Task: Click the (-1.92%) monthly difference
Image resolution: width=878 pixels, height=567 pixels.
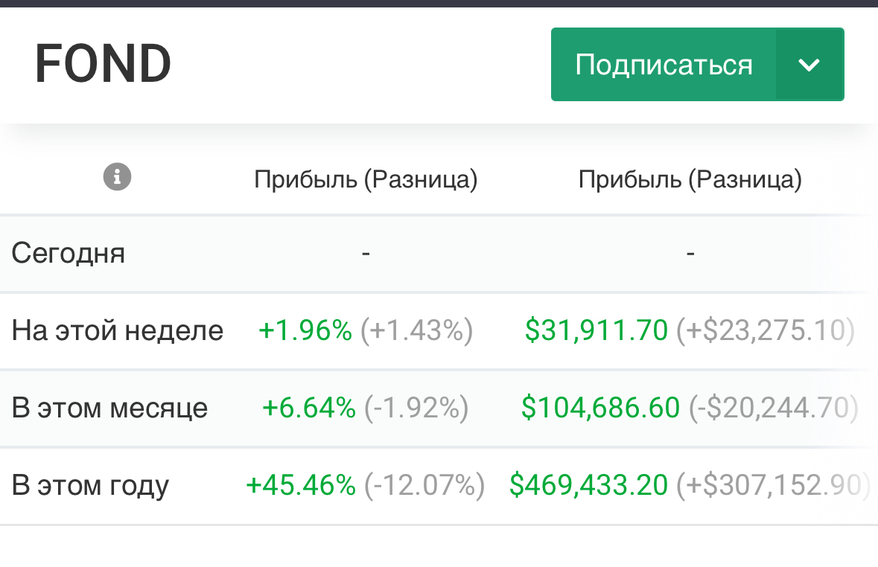Action: tap(416, 408)
